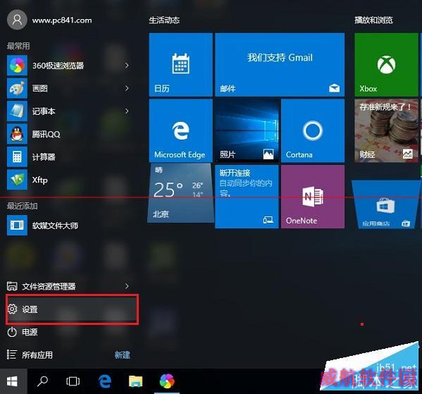
Task: Open the 断开连接 phone companion tile
Action: 247,197
